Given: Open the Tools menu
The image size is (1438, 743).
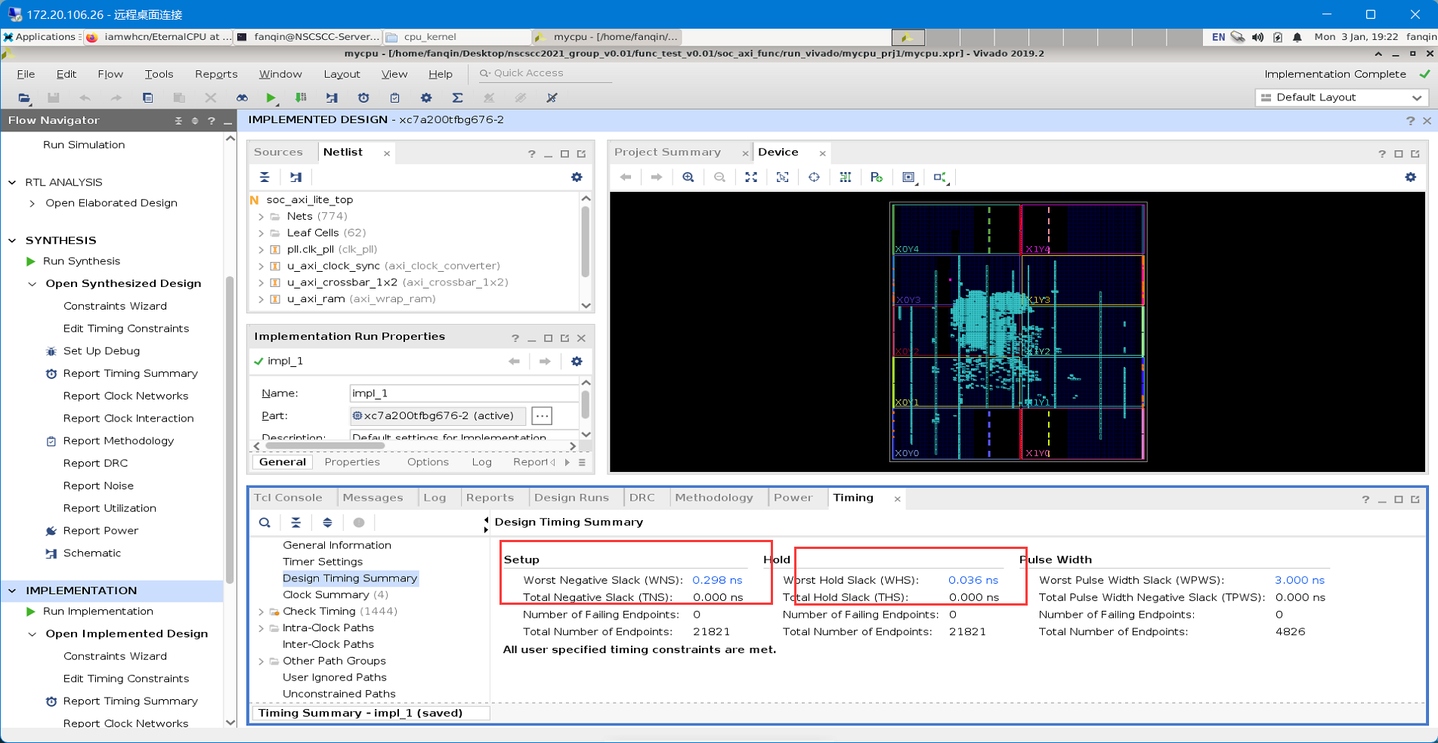Looking at the screenshot, I should click(159, 74).
